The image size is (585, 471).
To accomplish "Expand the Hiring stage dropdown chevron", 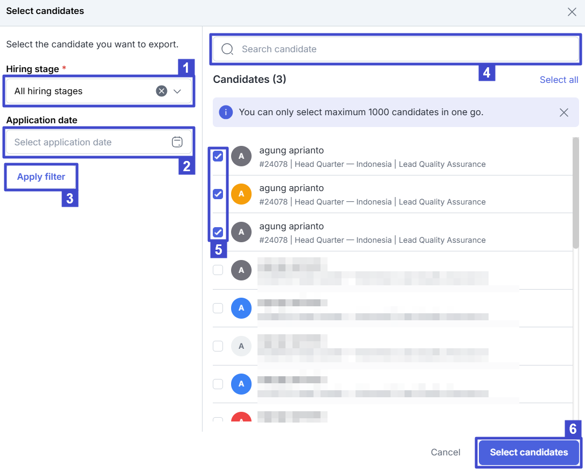I will [x=177, y=92].
